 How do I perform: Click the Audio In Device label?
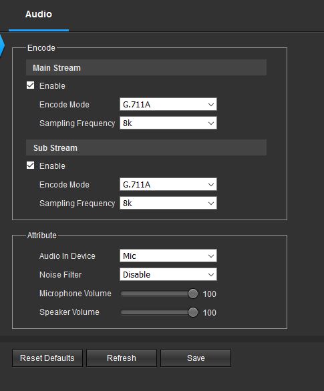tap(67, 256)
